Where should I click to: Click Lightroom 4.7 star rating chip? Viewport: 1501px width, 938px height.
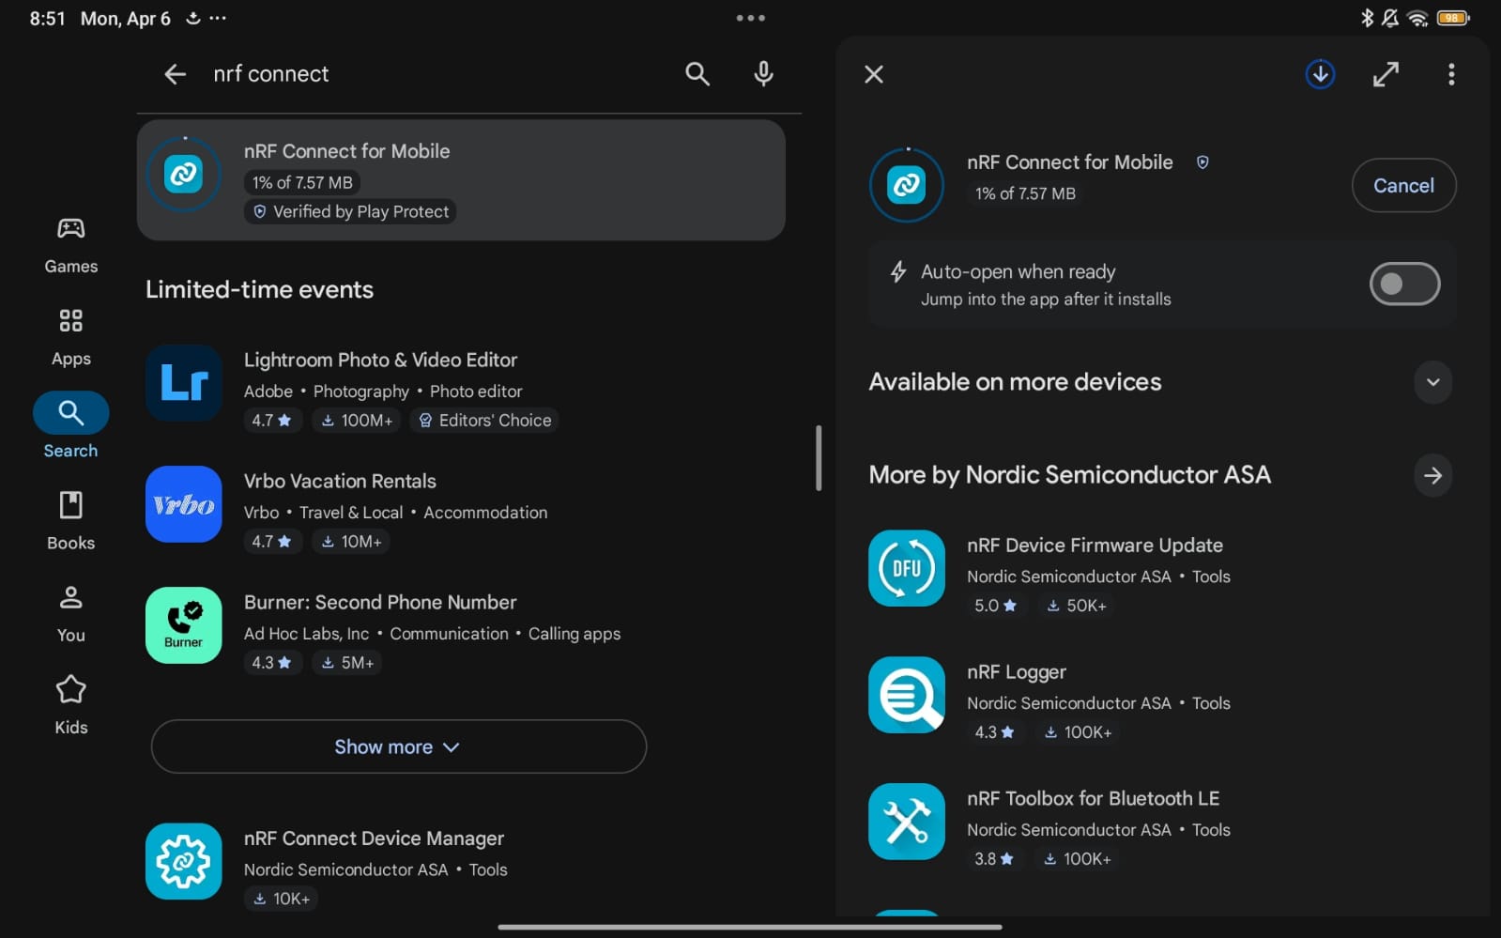272,421
